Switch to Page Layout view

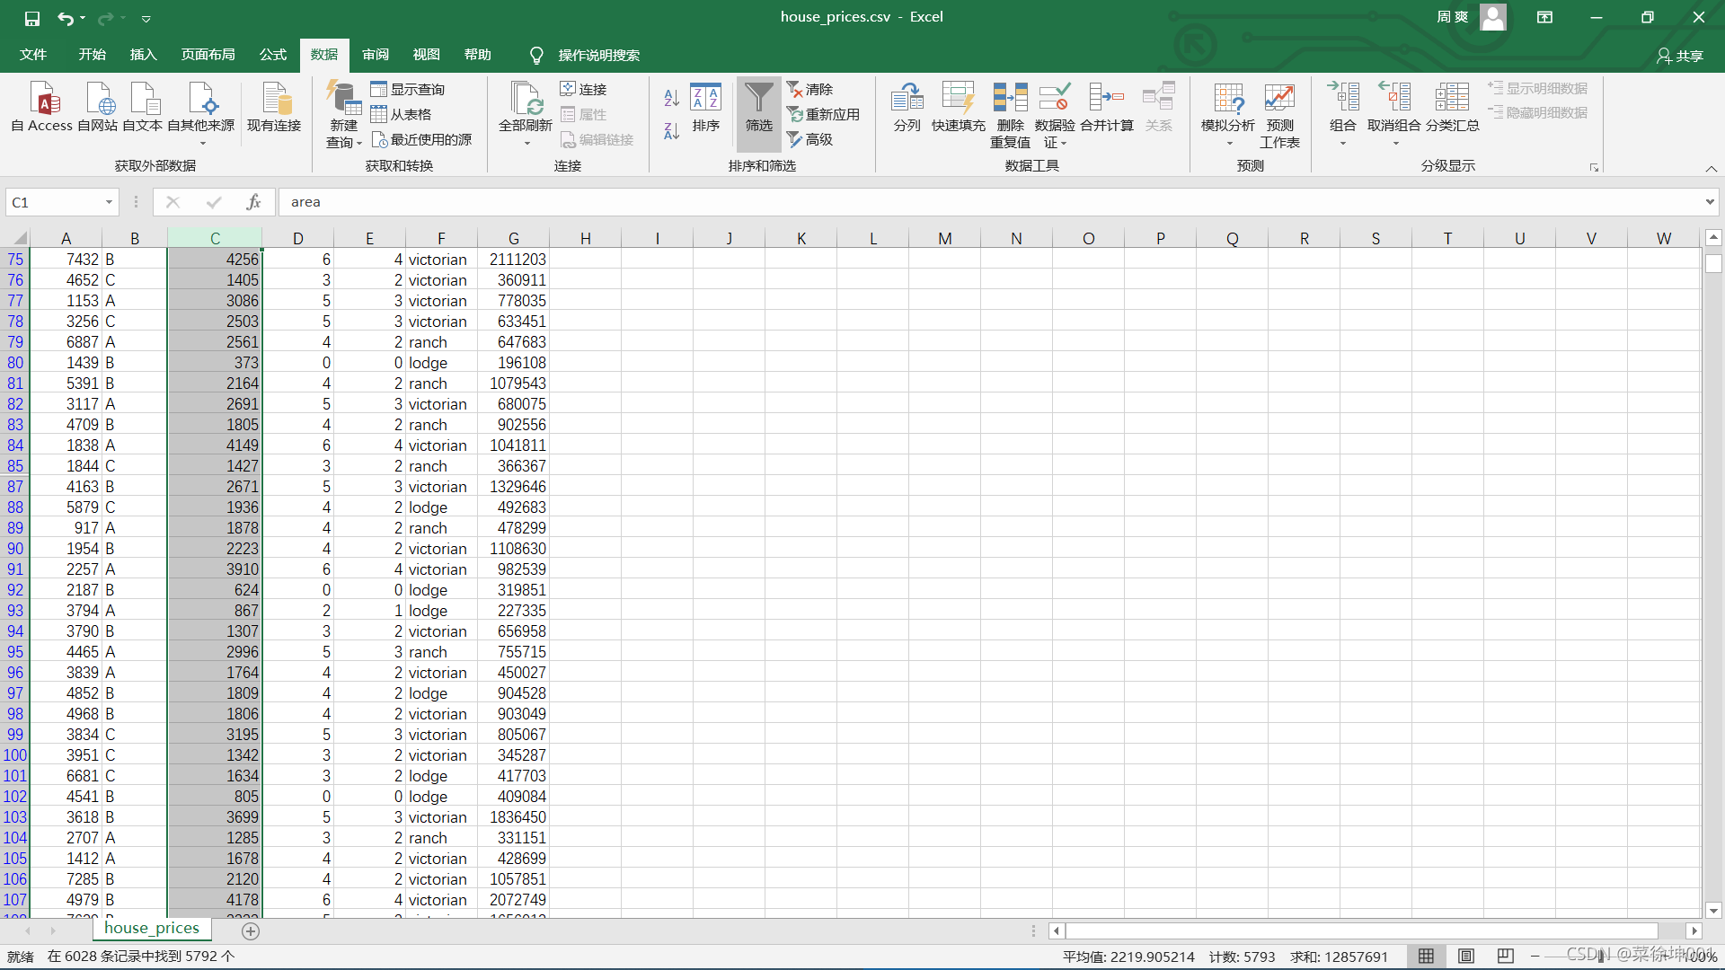[1466, 957]
